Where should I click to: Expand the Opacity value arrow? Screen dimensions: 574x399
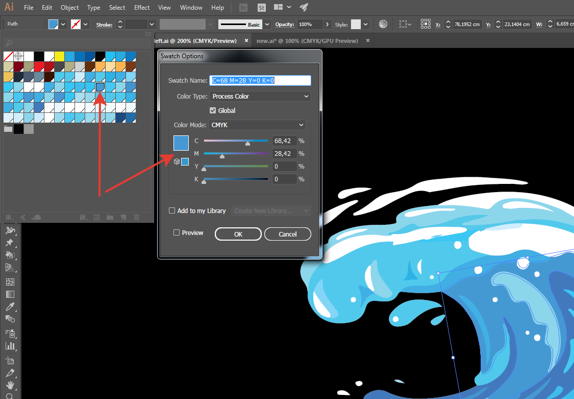coord(327,25)
